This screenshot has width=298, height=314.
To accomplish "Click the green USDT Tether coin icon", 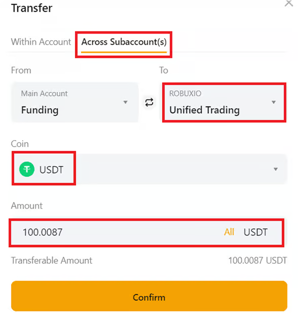I will pos(27,169).
